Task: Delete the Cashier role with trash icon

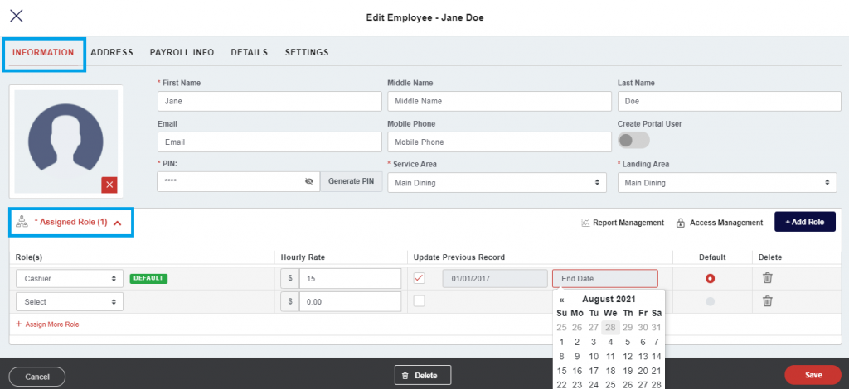Action: (x=767, y=278)
